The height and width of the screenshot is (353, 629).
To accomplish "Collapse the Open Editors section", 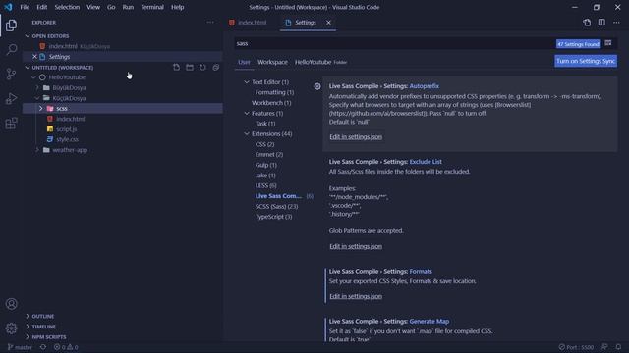I will 28,36.
